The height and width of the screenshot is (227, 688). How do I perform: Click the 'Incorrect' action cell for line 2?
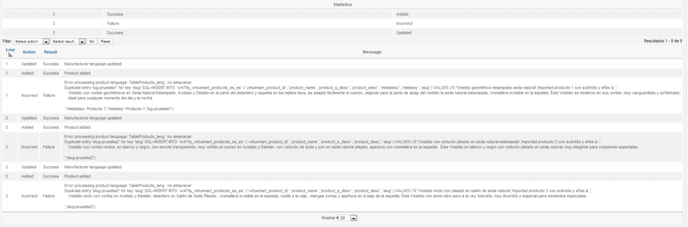pos(29,147)
